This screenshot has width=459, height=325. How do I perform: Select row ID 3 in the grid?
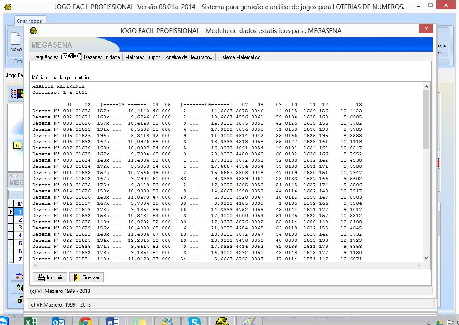click(19, 228)
